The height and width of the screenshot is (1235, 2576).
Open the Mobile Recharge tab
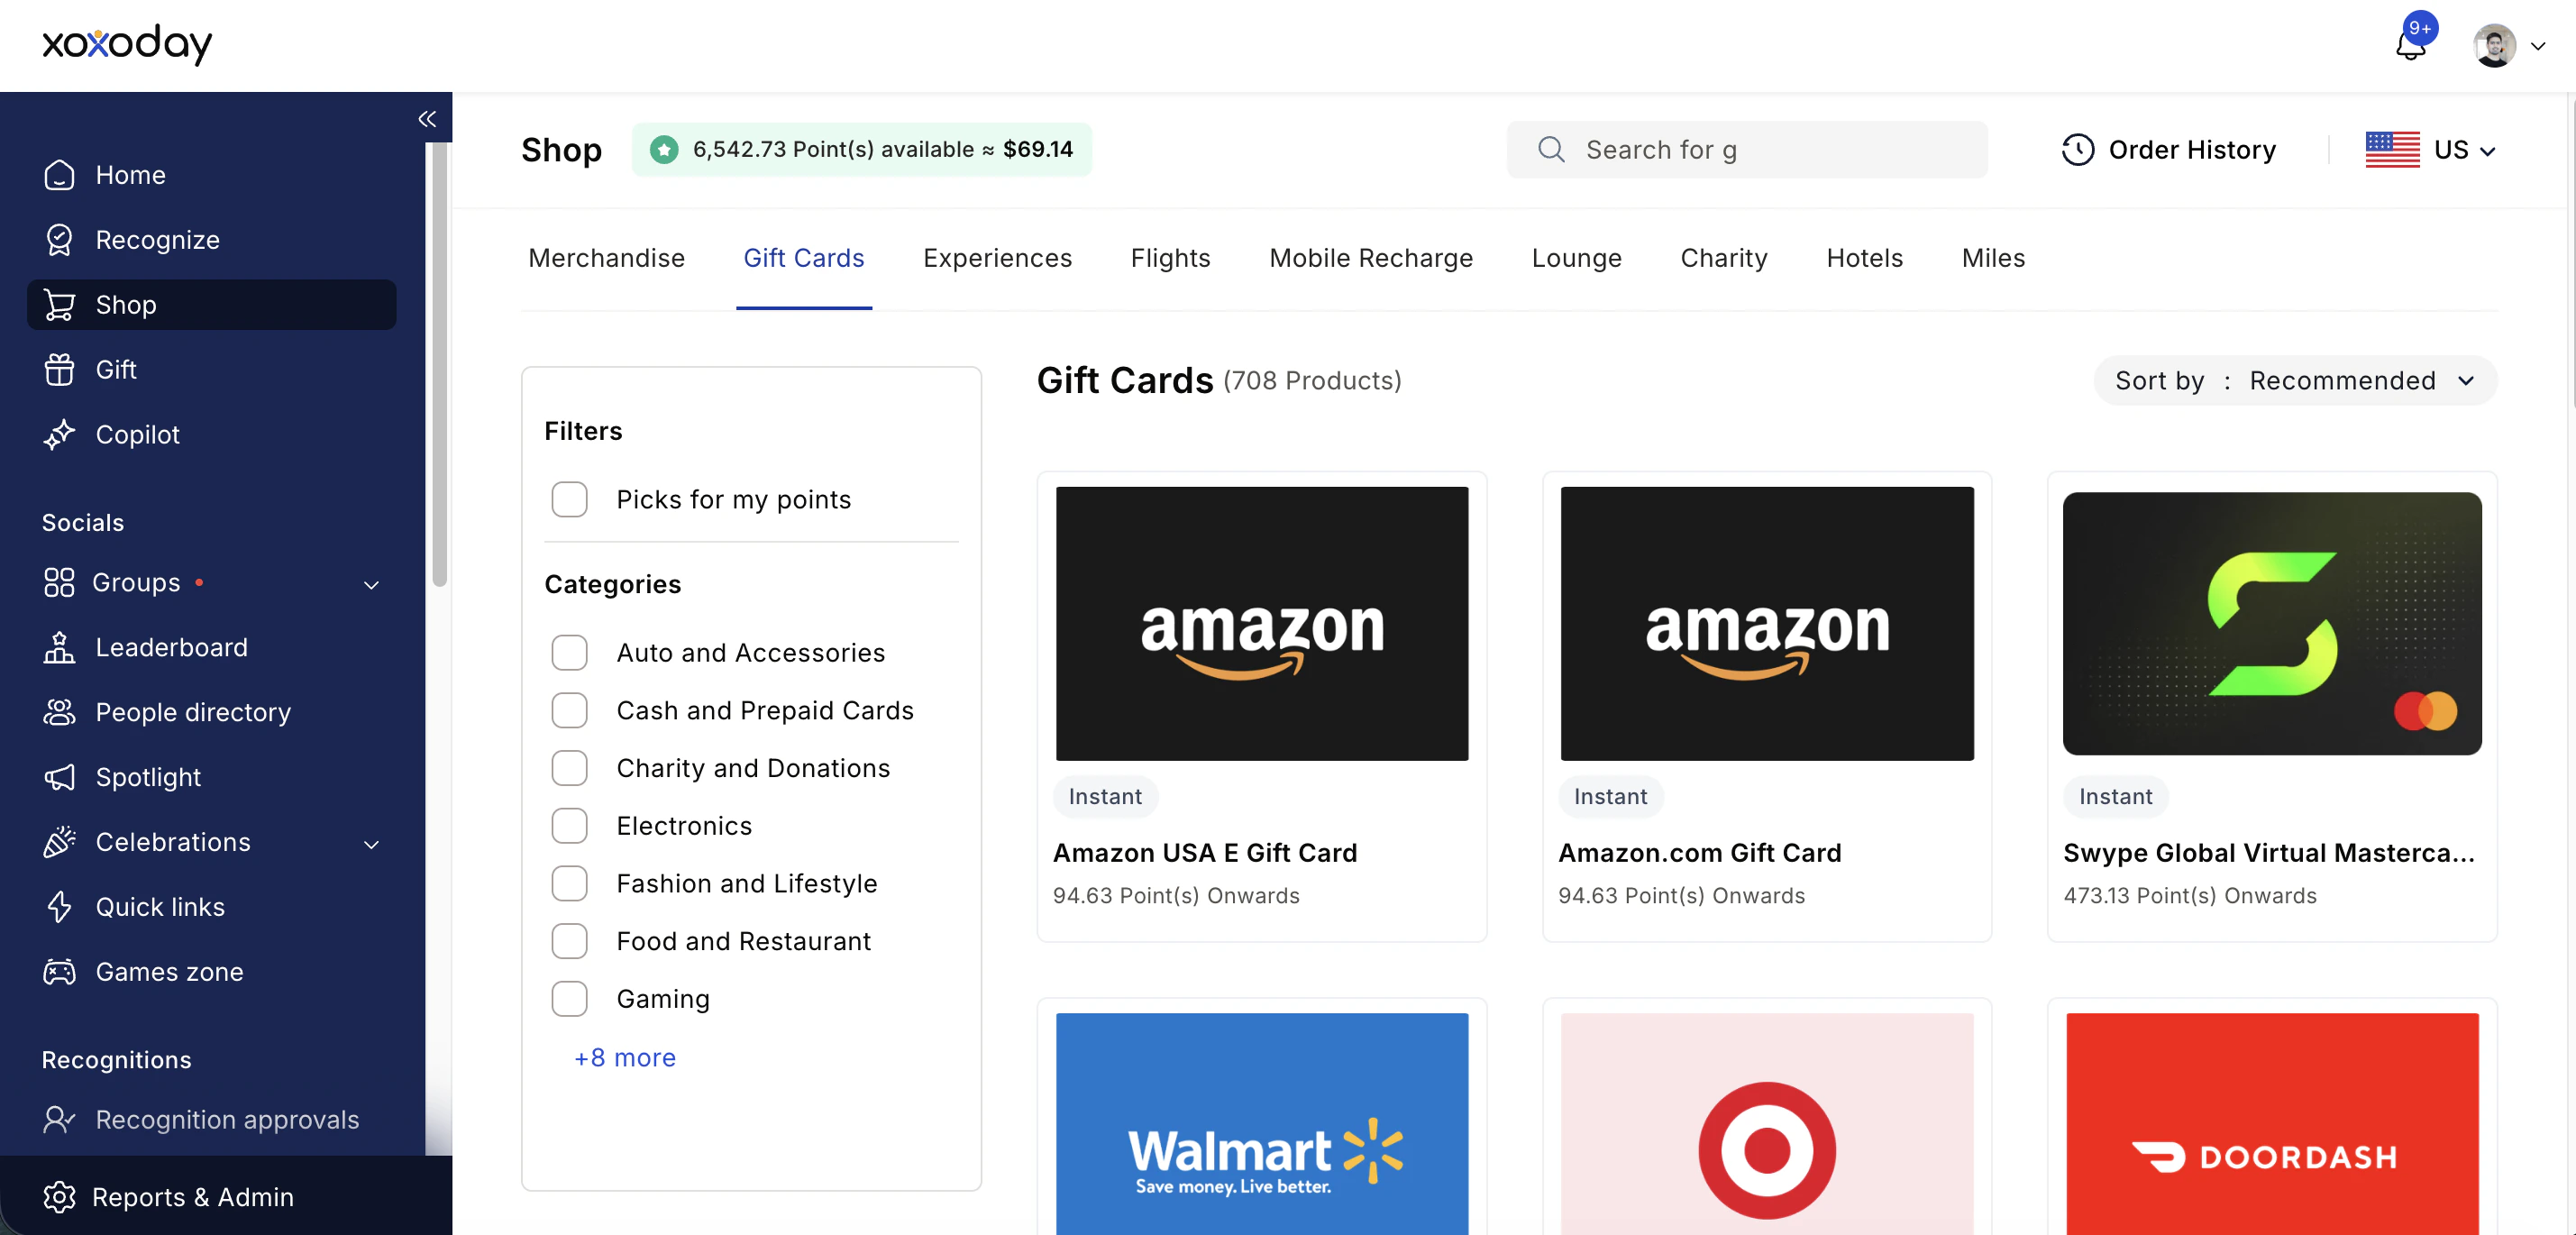[1371, 258]
